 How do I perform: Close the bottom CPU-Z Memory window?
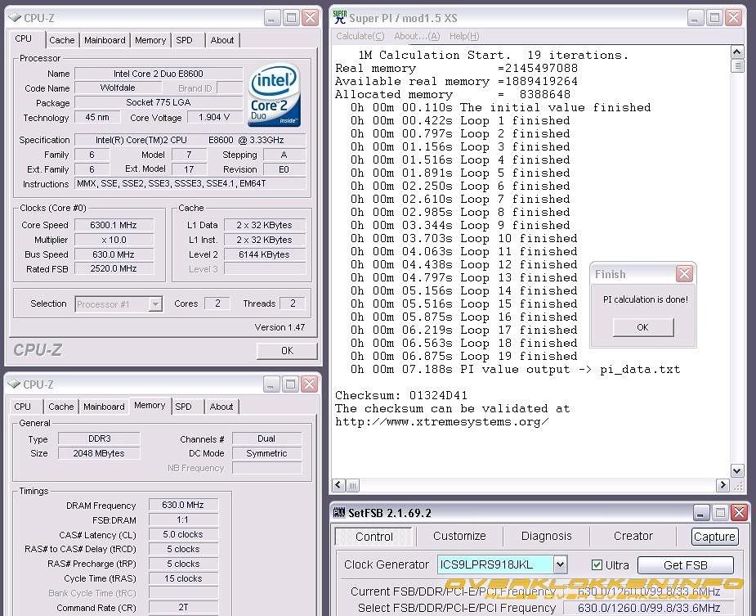(309, 384)
